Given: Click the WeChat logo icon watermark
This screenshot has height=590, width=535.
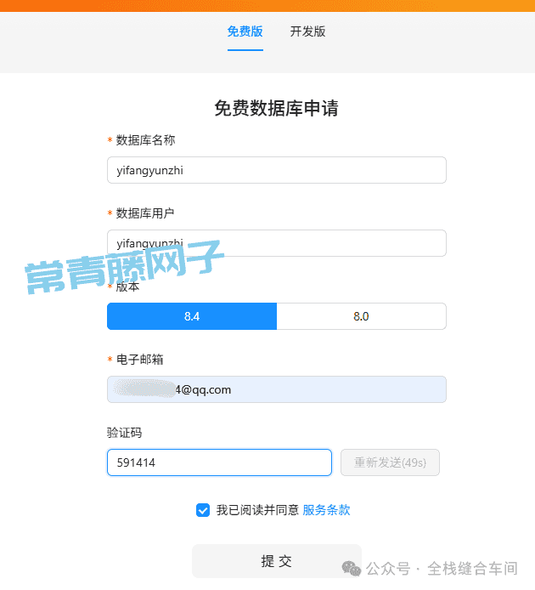Looking at the screenshot, I should click(x=352, y=569).
